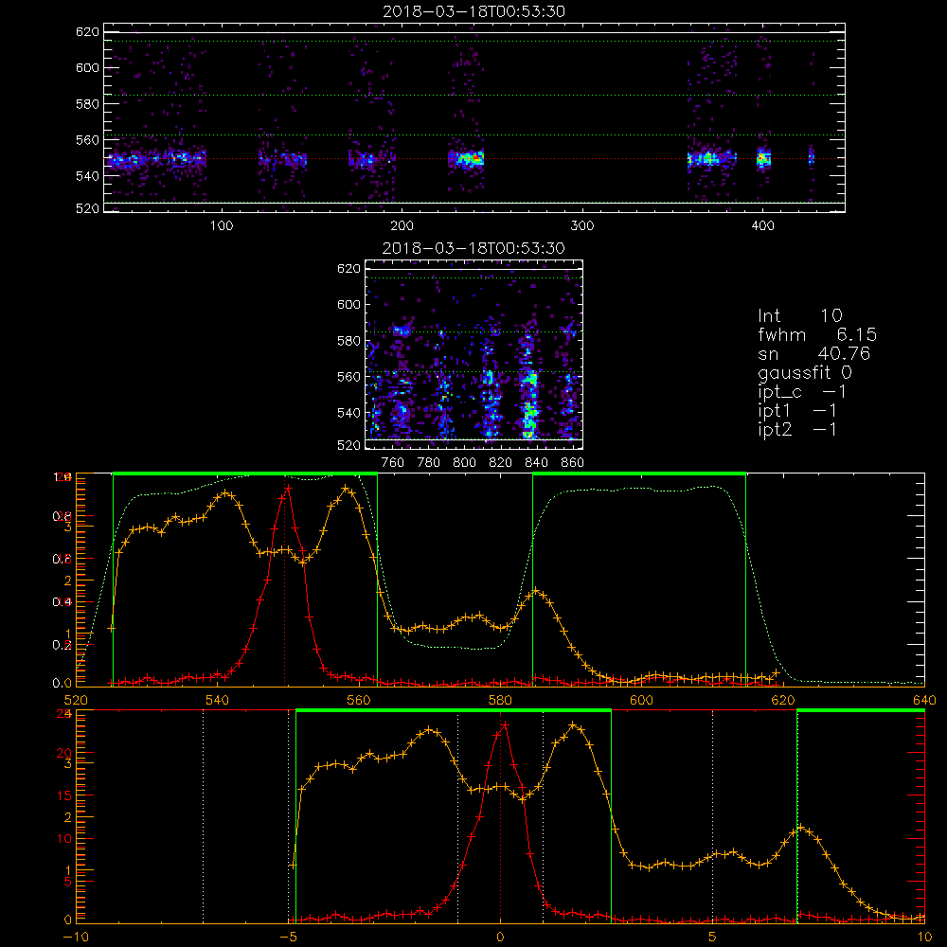Click x-axis label 200 on top spectrogram
The image size is (947, 947).
pos(402,226)
